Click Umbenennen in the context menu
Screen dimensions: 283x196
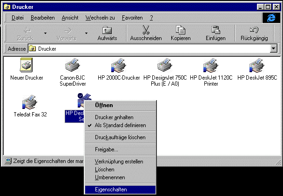coord(110,177)
